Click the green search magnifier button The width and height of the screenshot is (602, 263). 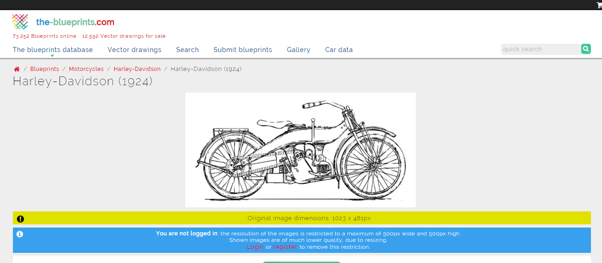pos(586,49)
